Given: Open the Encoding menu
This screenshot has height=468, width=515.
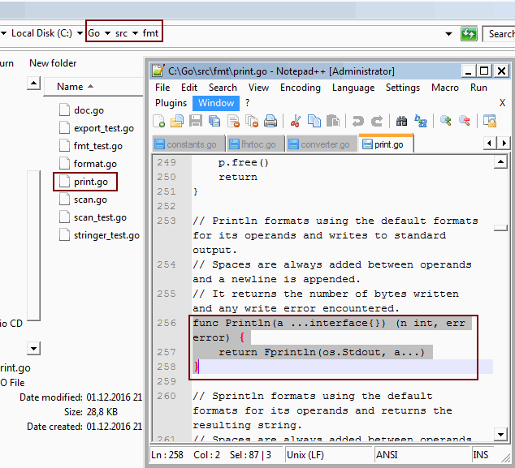Looking at the screenshot, I should [x=300, y=88].
